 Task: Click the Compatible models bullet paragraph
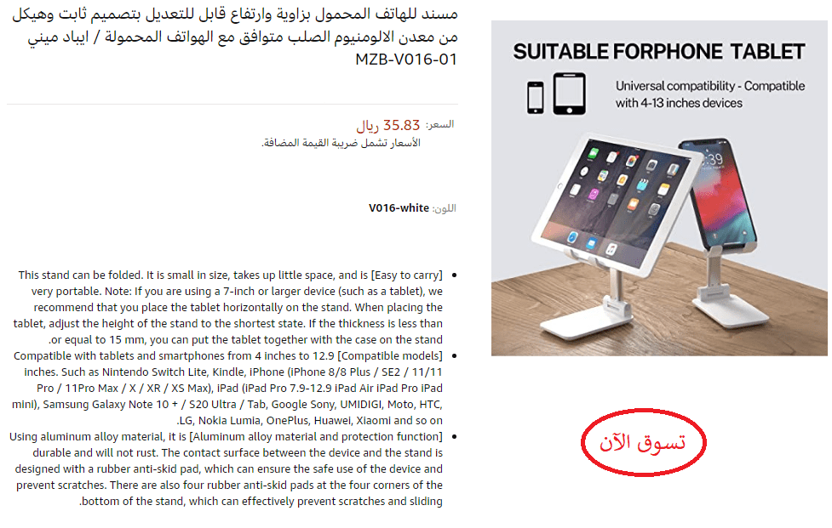pos(227,389)
